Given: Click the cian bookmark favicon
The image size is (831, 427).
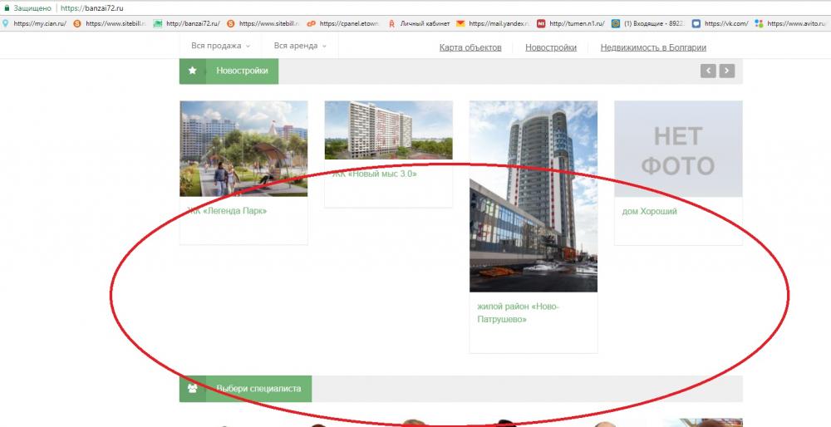Looking at the screenshot, I should (6, 23).
